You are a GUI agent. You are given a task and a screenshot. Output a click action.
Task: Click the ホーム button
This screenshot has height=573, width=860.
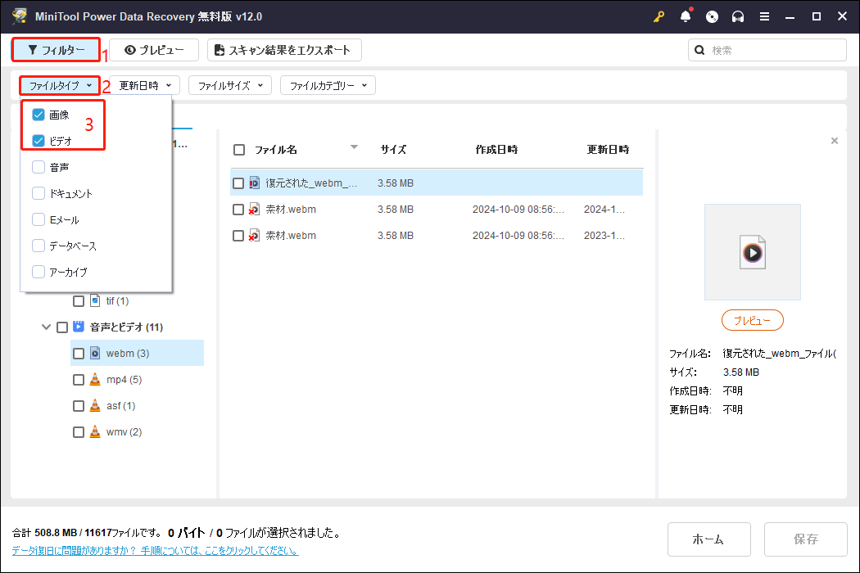708,539
